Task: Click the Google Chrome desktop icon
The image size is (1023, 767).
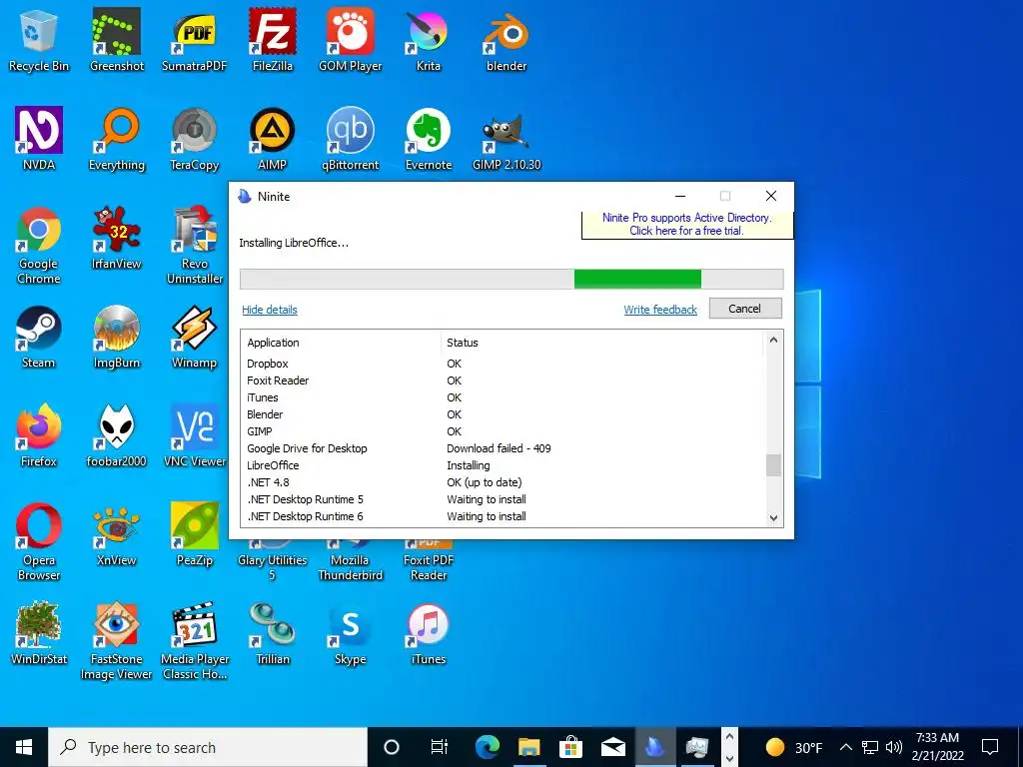Action: 39,246
